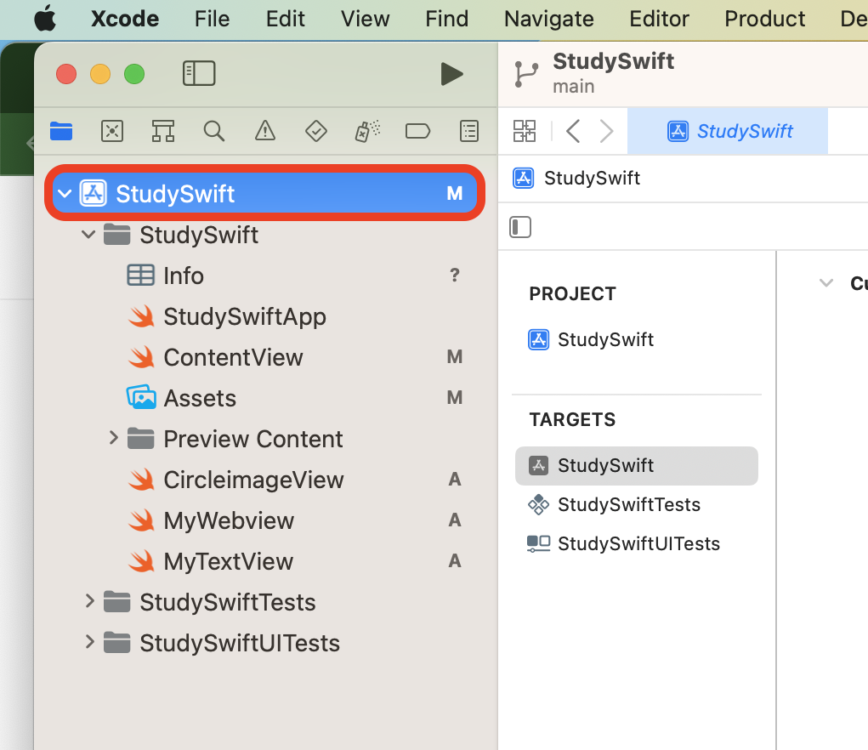Image resolution: width=868 pixels, height=750 pixels.
Task: Open the Apple menu
Action: [45, 19]
